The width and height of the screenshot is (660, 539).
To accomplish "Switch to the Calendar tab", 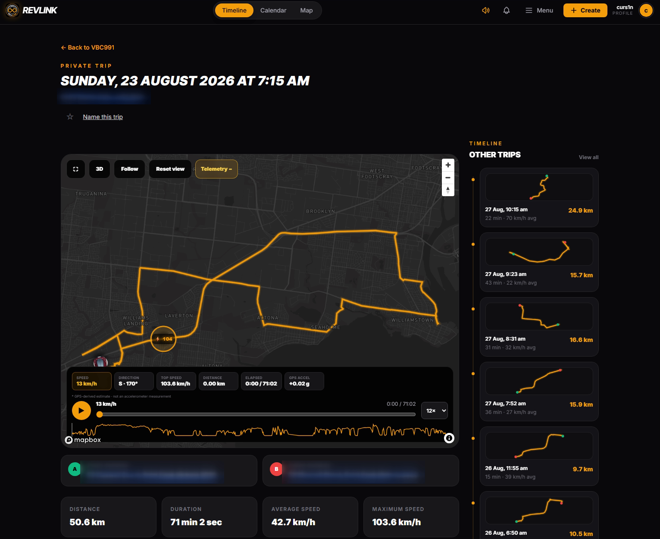I will click(273, 10).
